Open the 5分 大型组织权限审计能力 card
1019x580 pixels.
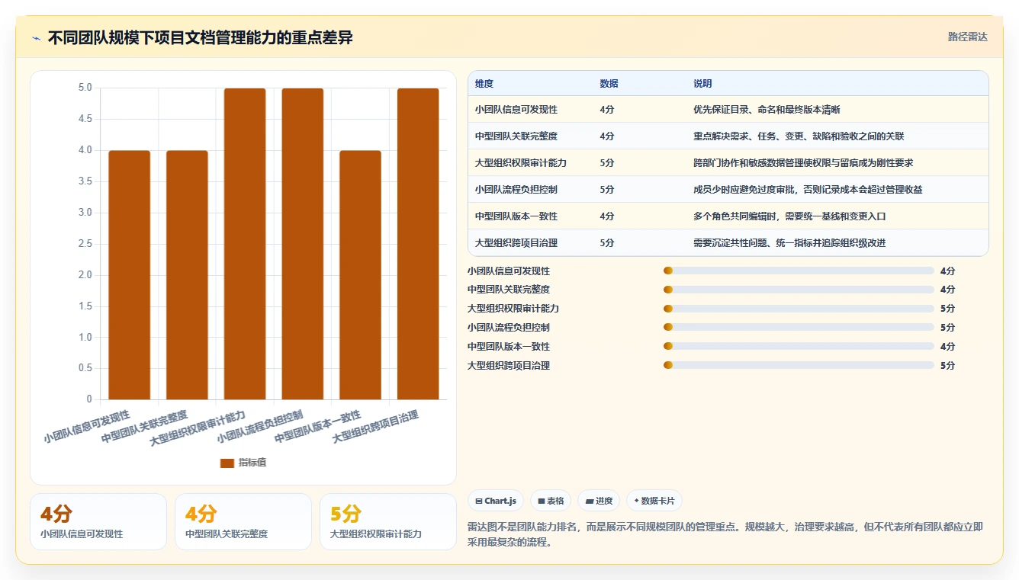coord(388,521)
